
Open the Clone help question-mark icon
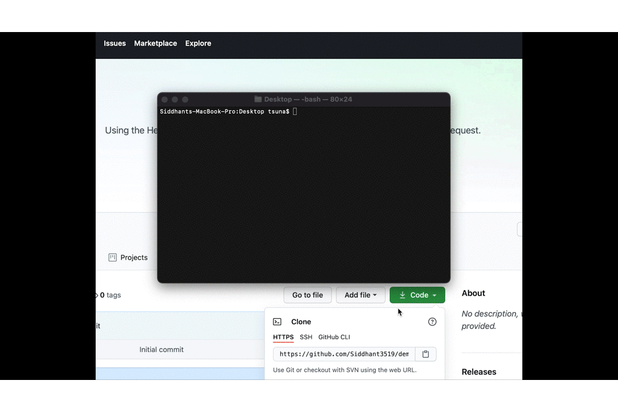pyautogui.click(x=432, y=322)
